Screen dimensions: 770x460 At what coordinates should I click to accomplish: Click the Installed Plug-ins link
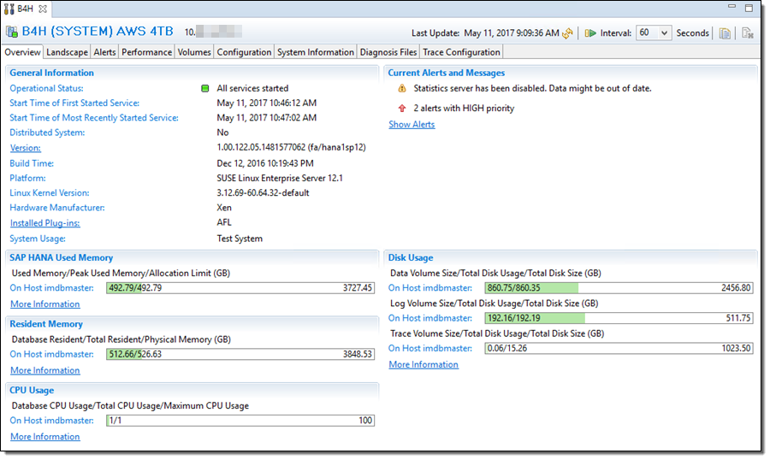click(44, 223)
